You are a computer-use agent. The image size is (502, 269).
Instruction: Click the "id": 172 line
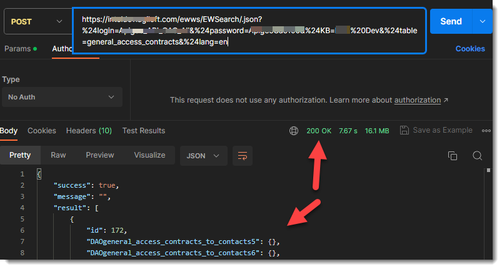[107, 230]
